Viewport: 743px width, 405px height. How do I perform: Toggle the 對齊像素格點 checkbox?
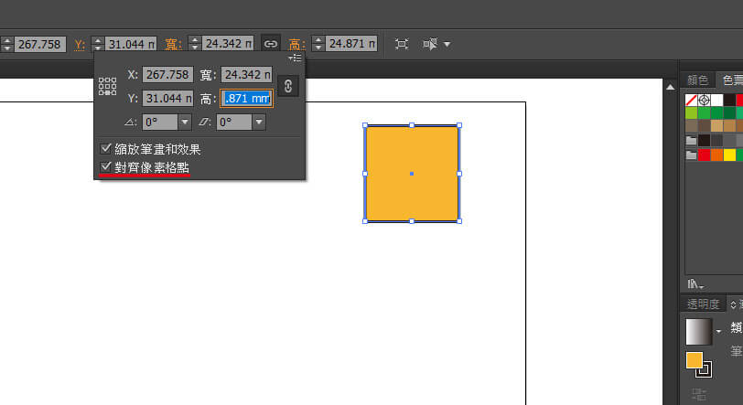(105, 166)
